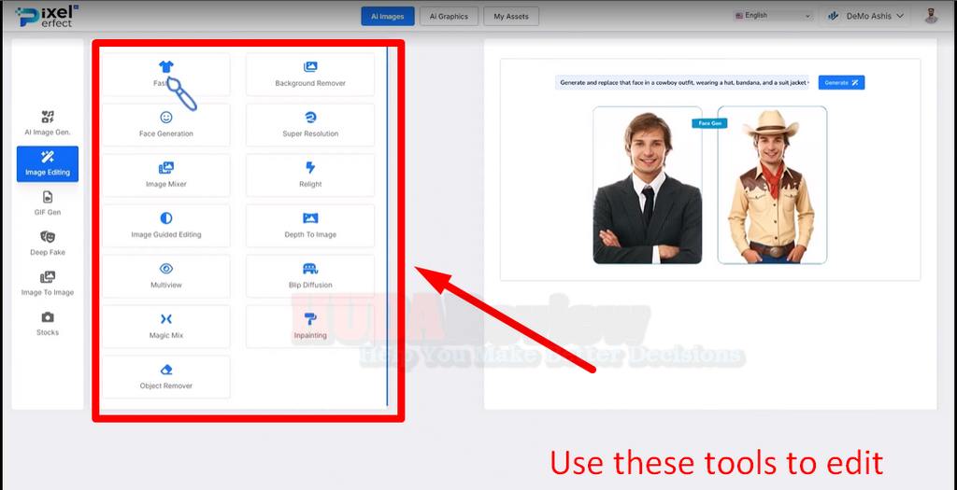Open GIF Gen in the sidebar
This screenshot has height=490, width=957.
[x=48, y=204]
